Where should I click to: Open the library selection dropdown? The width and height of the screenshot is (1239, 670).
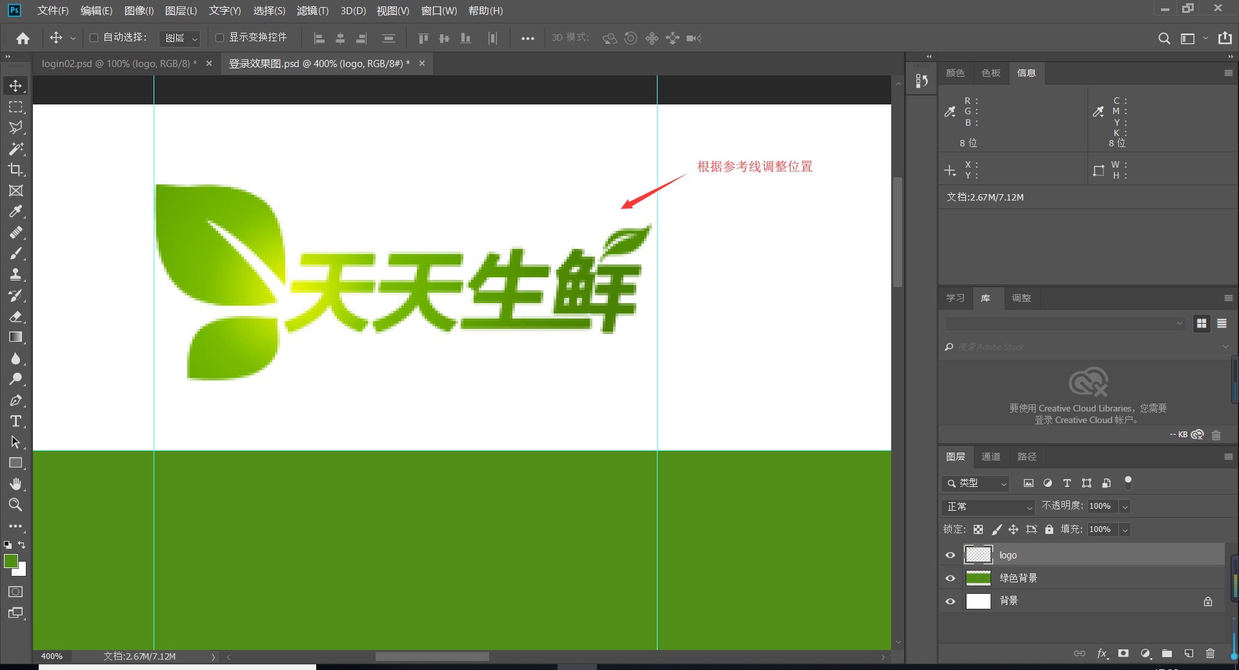pos(1065,324)
